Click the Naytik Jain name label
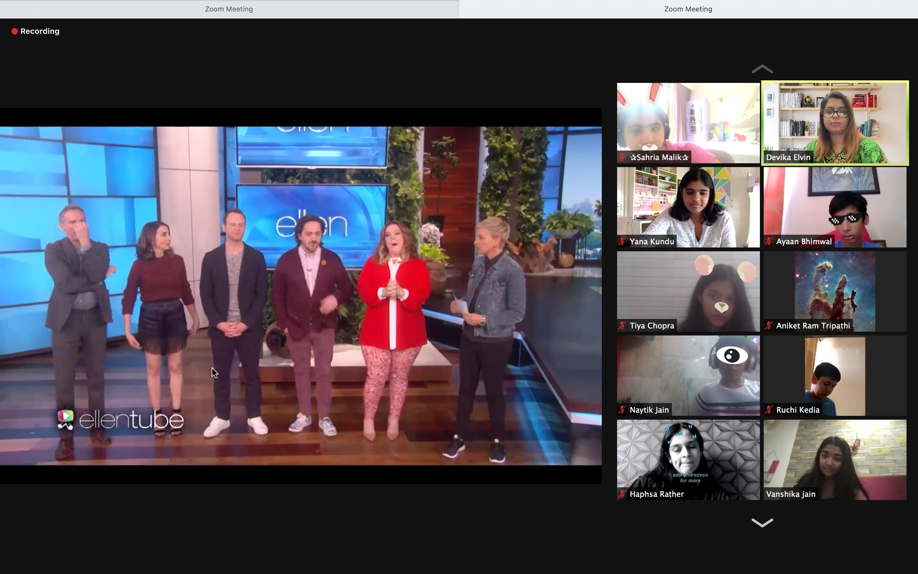 tap(649, 410)
